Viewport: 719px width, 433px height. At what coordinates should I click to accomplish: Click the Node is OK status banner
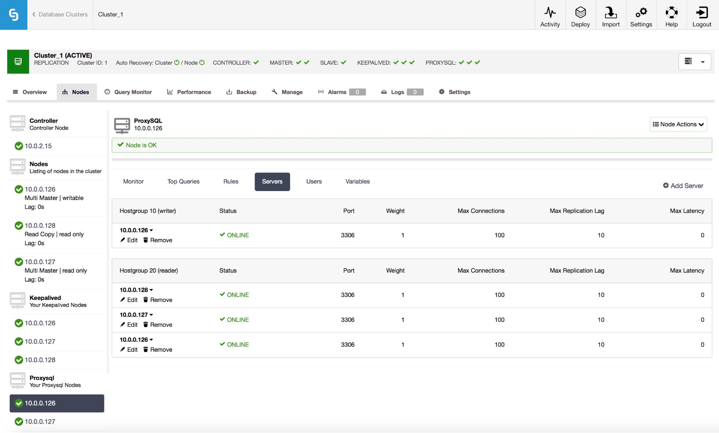point(411,145)
